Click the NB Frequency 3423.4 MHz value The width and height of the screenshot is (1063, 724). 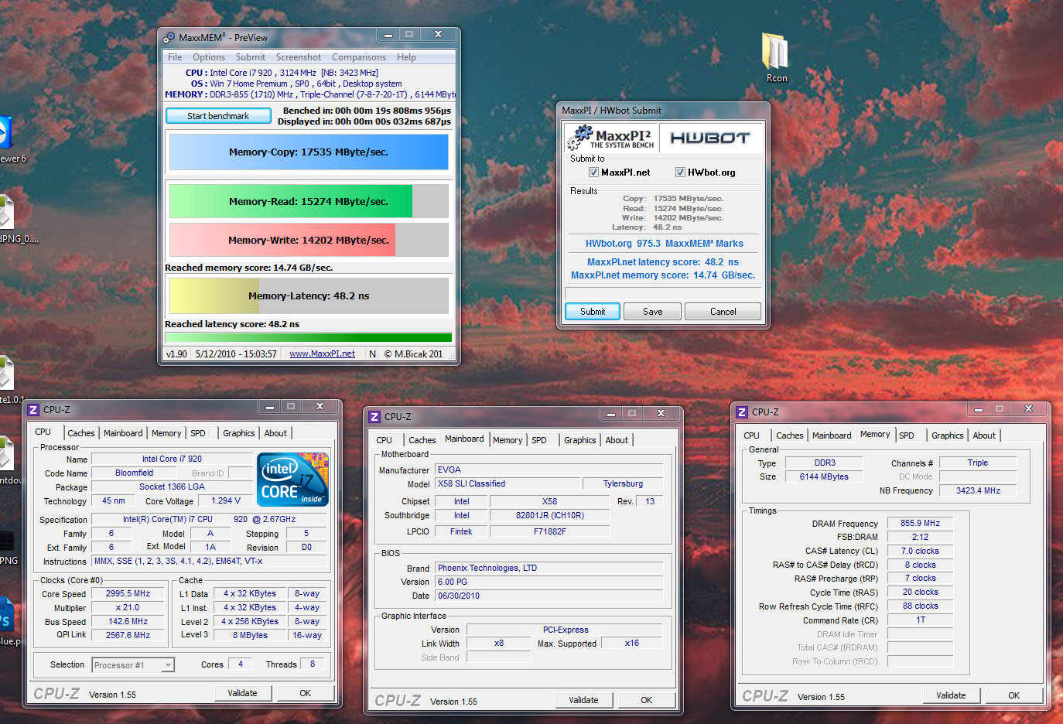[x=978, y=490]
